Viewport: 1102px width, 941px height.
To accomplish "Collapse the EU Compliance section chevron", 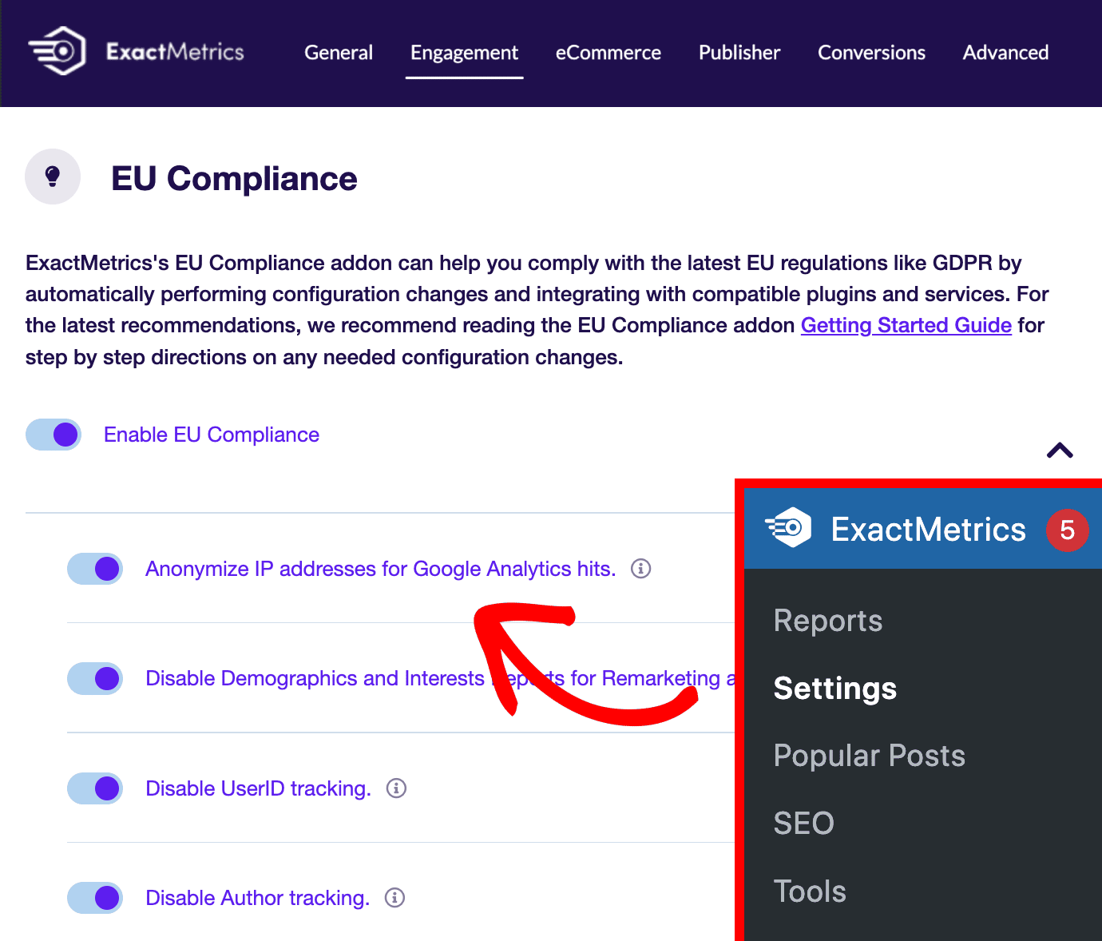I will 1060,451.
